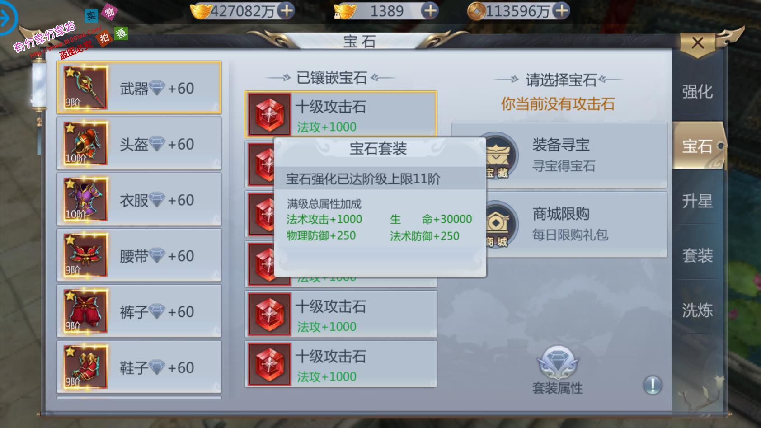The height and width of the screenshot is (428, 761).
Task: Open the 洗炼 side tab
Action: pyautogui.click(x=697, y=310)
